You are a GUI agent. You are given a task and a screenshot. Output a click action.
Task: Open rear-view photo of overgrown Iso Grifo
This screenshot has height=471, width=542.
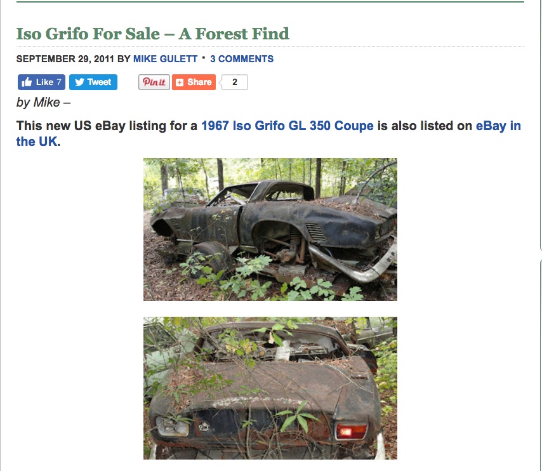click(x=270, y=388)
